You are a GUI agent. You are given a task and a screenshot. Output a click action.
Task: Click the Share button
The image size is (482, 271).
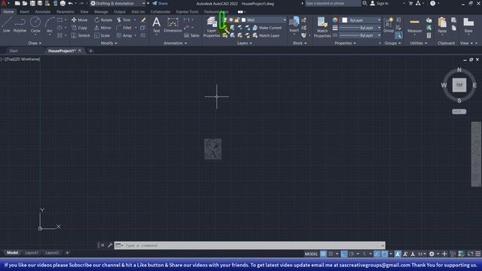coord(160,3)
